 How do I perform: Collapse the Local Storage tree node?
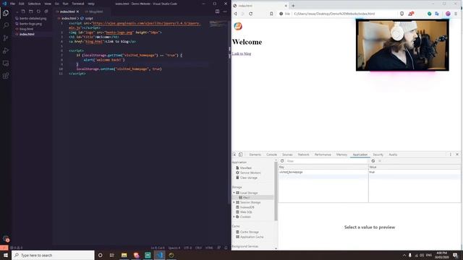pyautogui.click(x=234, y=193)
